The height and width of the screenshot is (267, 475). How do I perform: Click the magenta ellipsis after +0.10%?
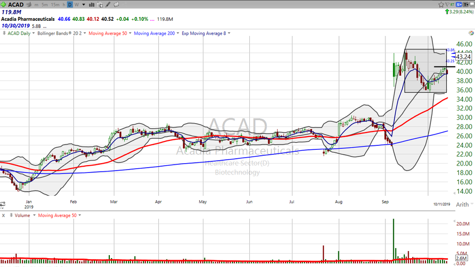point(152,19)
